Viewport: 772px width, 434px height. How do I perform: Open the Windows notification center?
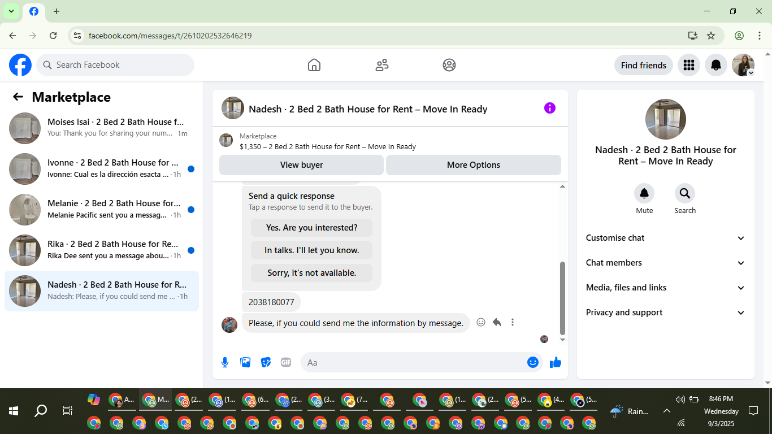pos(753,411)
